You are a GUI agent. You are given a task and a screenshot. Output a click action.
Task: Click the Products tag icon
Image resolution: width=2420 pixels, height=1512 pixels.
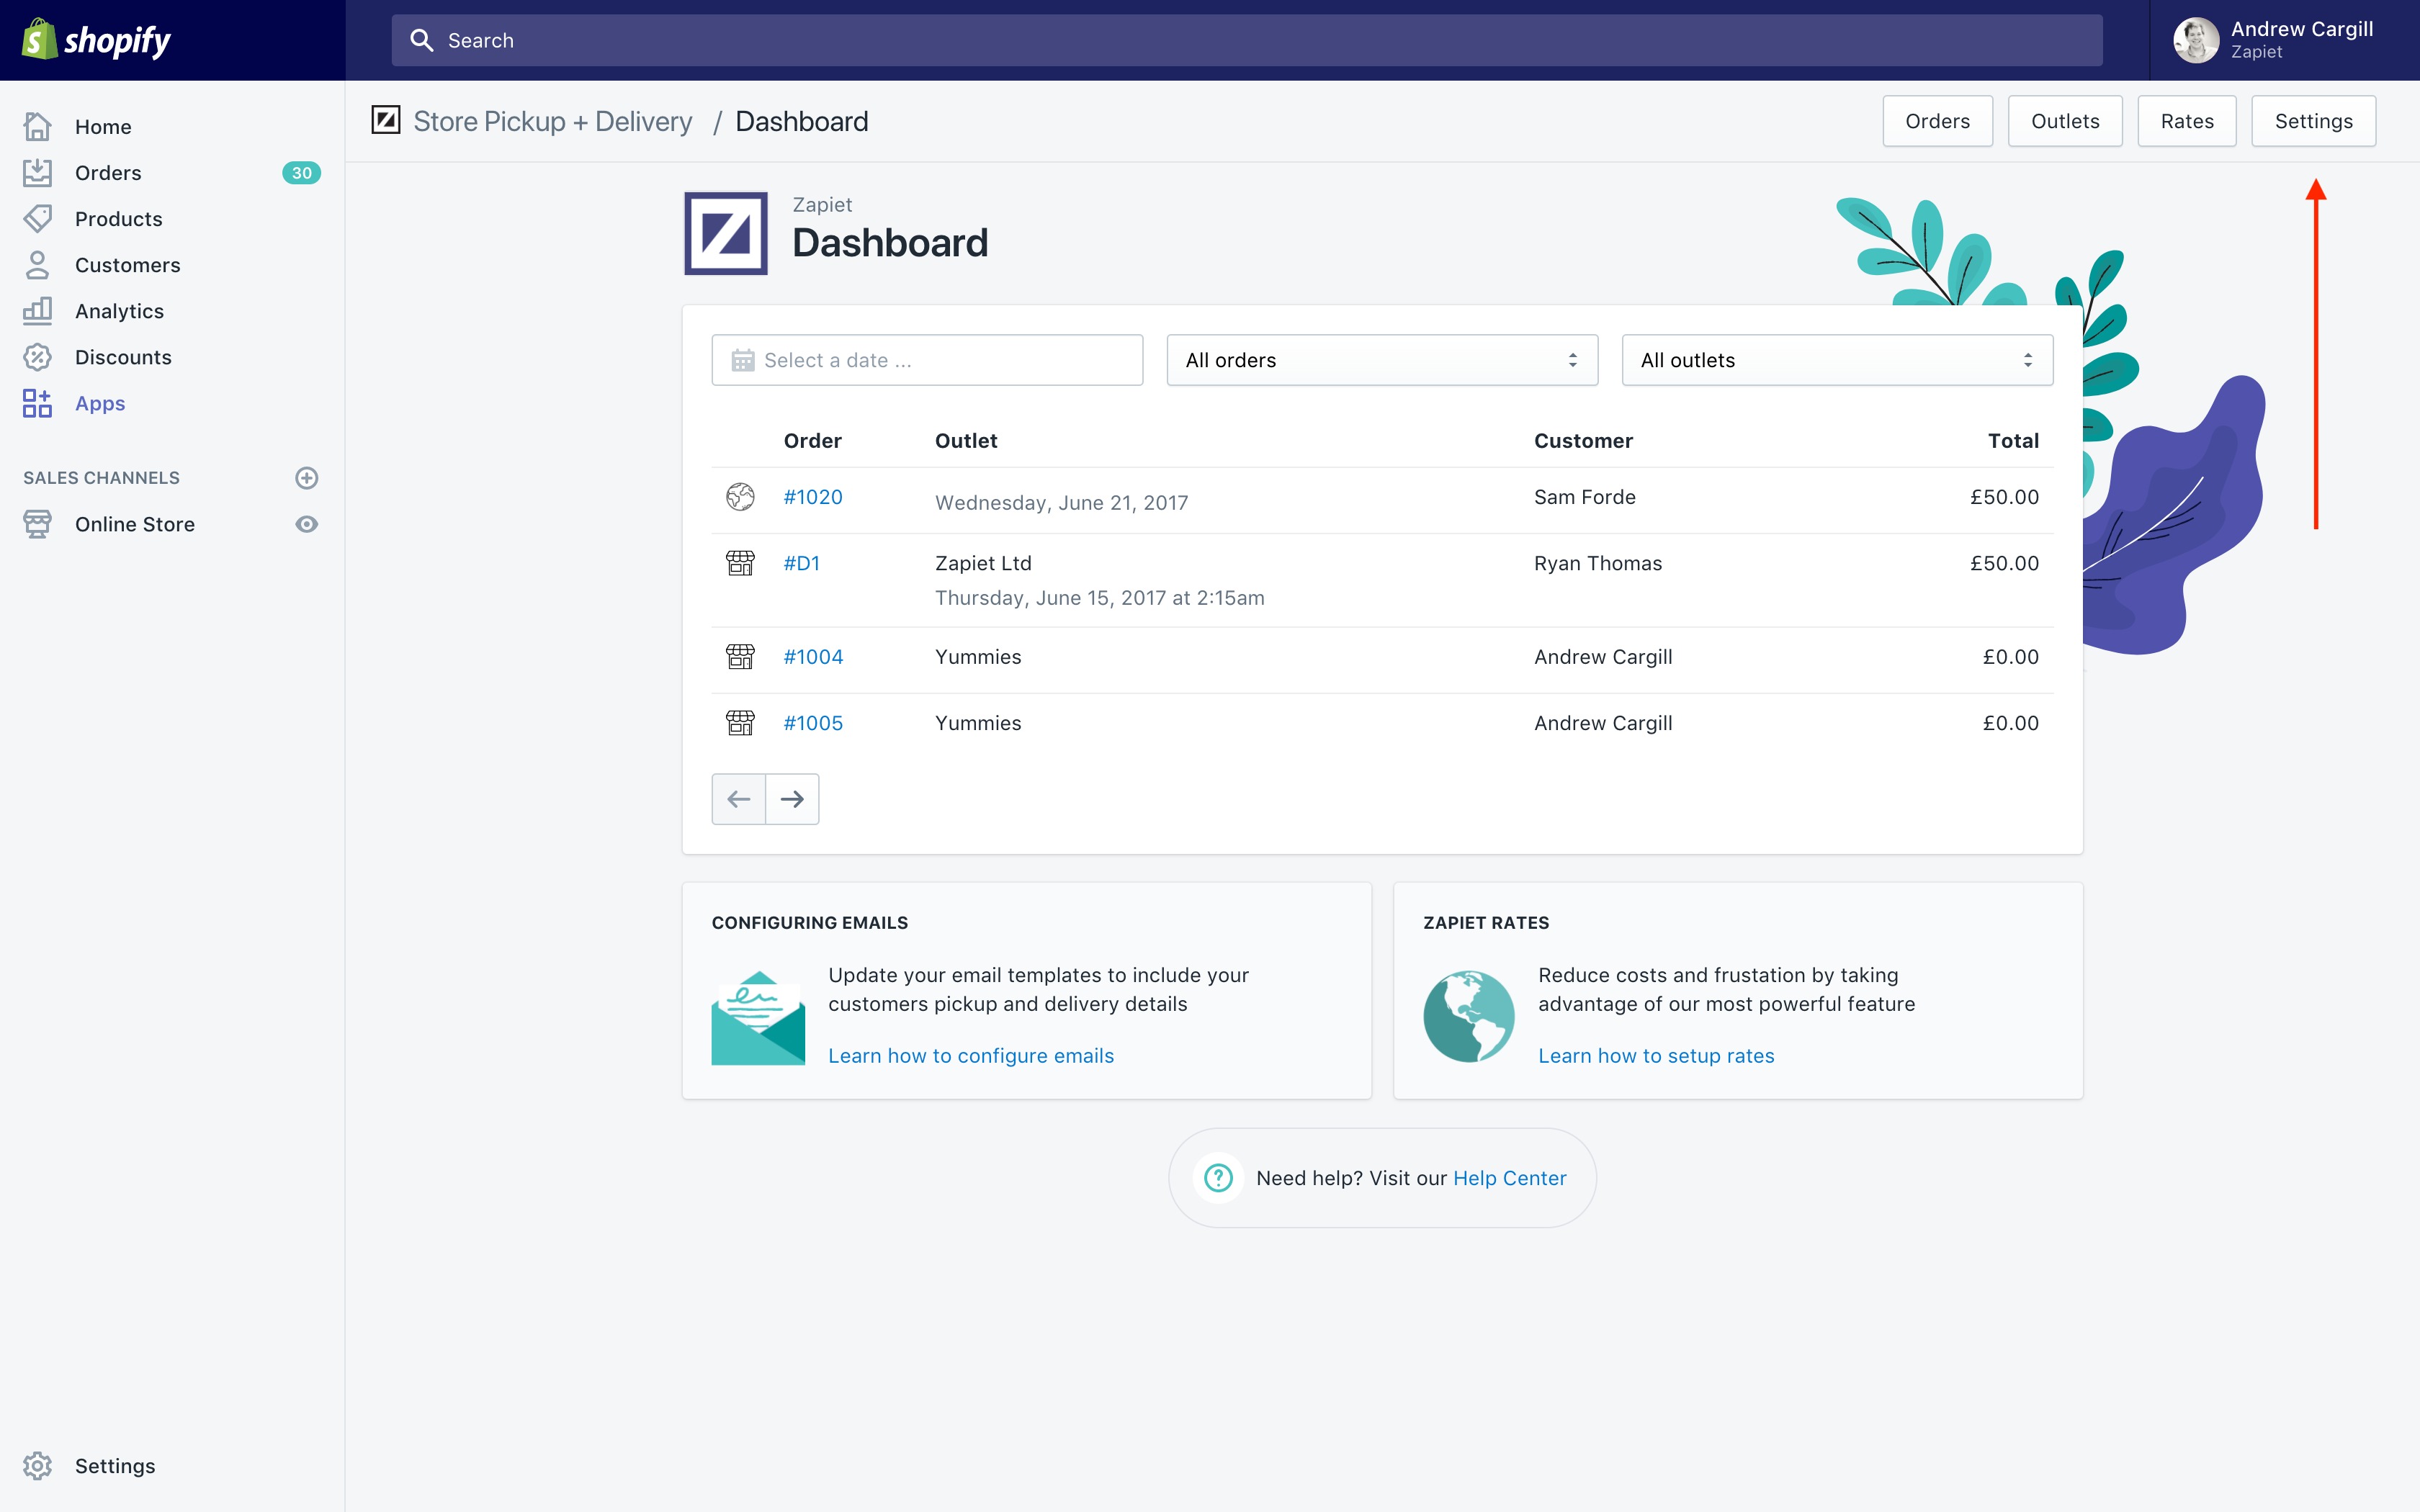[x=37, y=219]
